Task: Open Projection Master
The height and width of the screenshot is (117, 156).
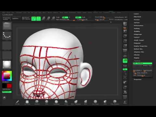Action: click(x=7, y=19)
